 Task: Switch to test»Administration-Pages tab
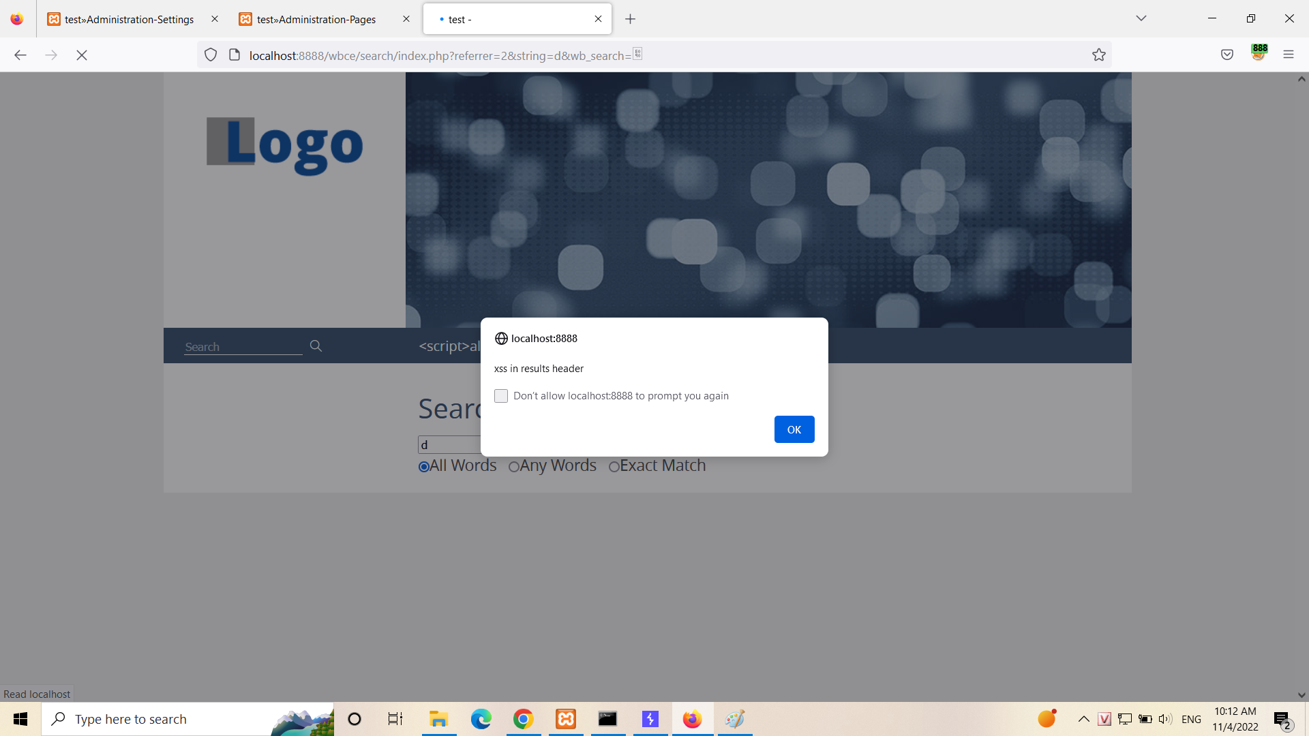tap(316, 19)
